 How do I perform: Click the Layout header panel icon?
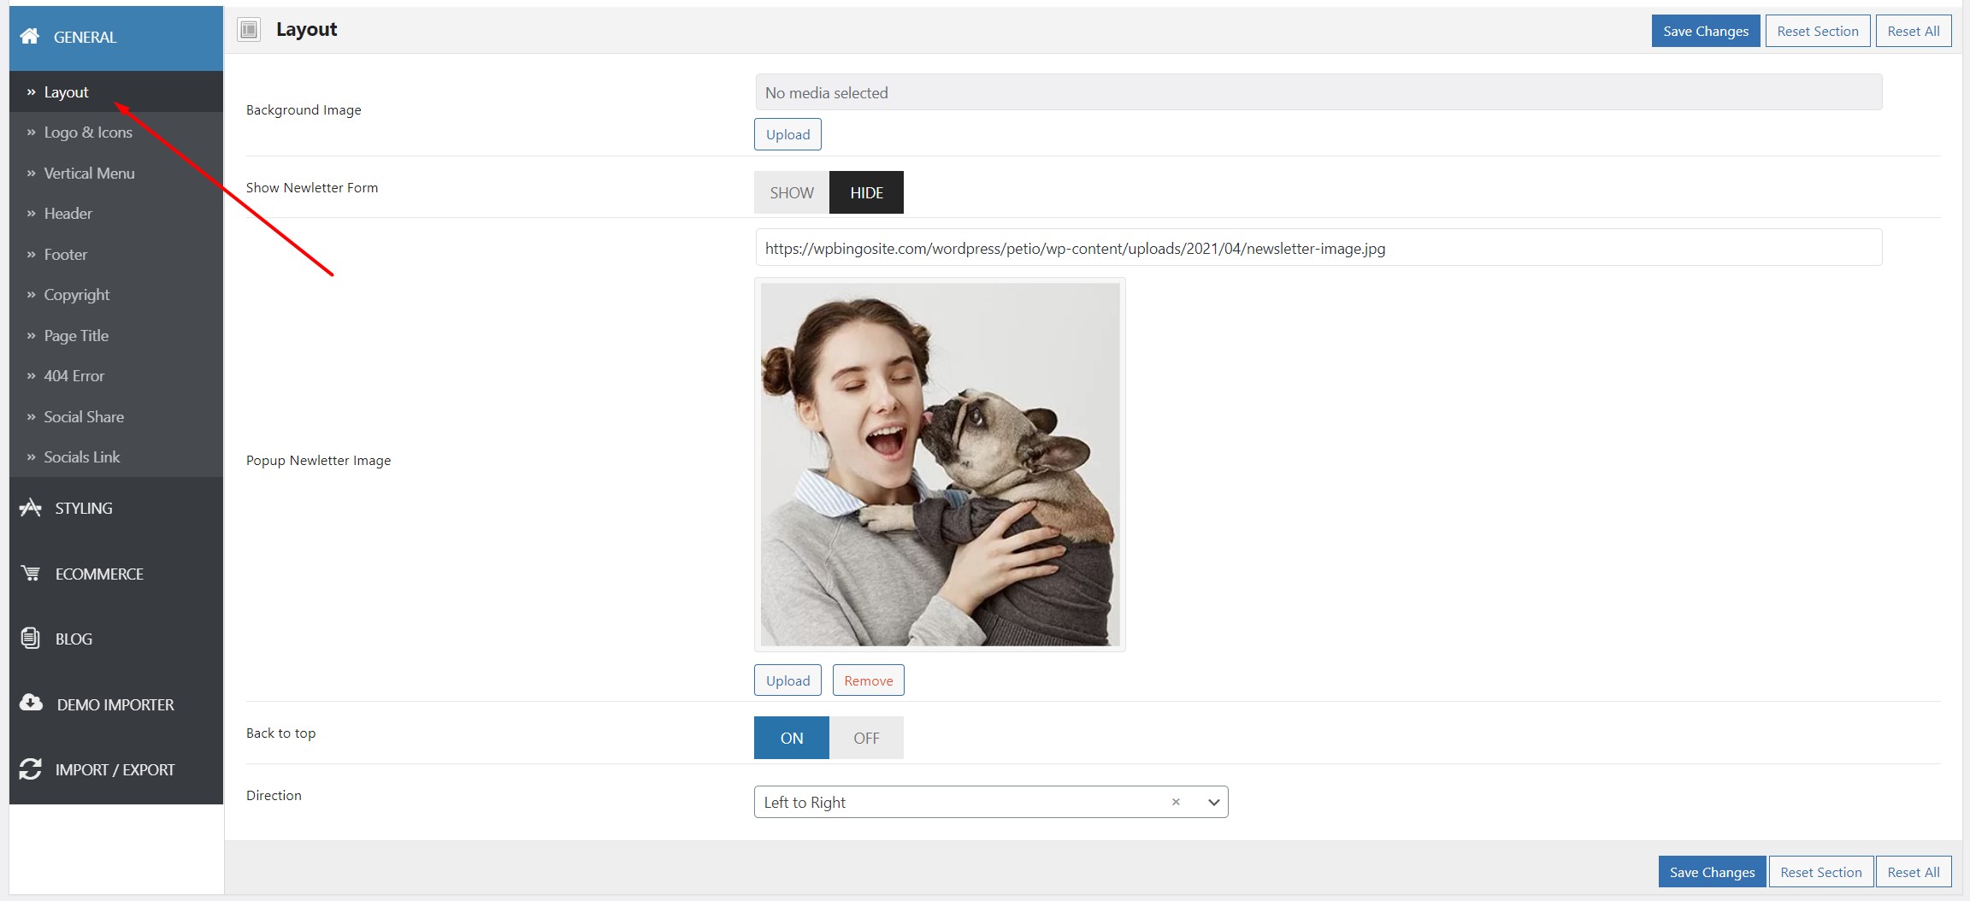coord(249,30)
